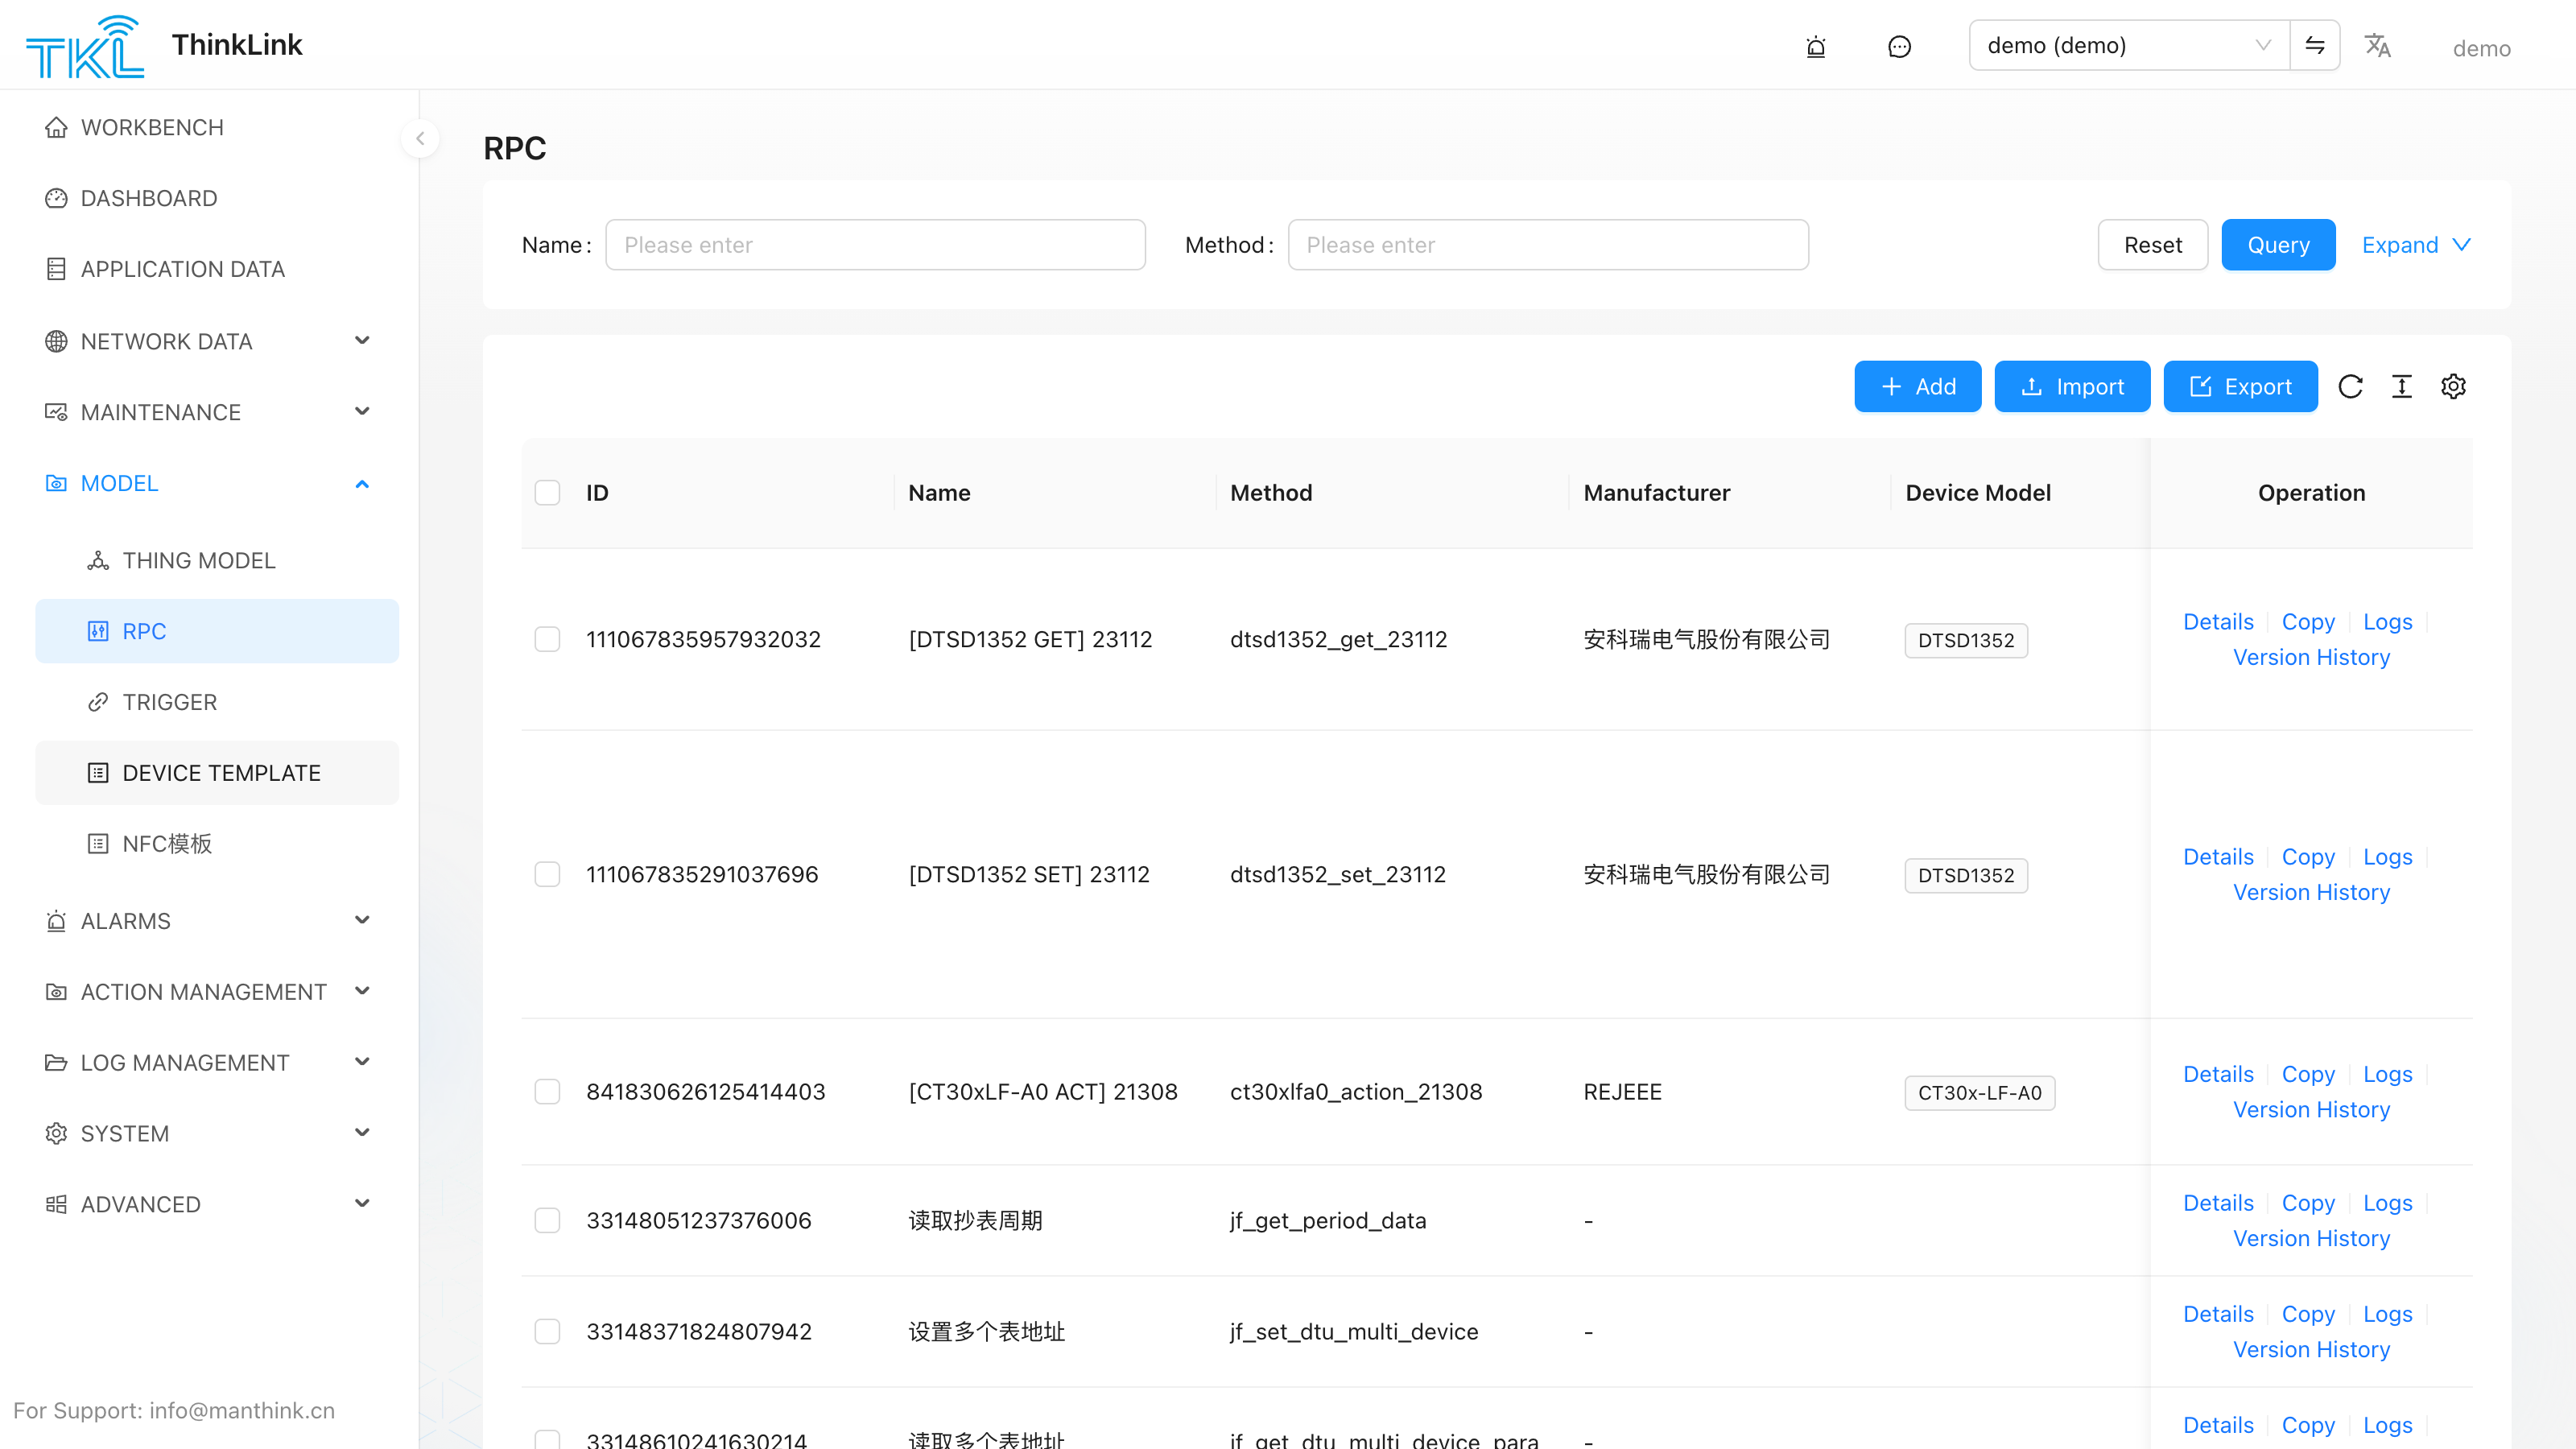Viewport: 2576px width, 1449px height.
Task: Check the row for jf_get_period_data
Action: [547, 1220]
